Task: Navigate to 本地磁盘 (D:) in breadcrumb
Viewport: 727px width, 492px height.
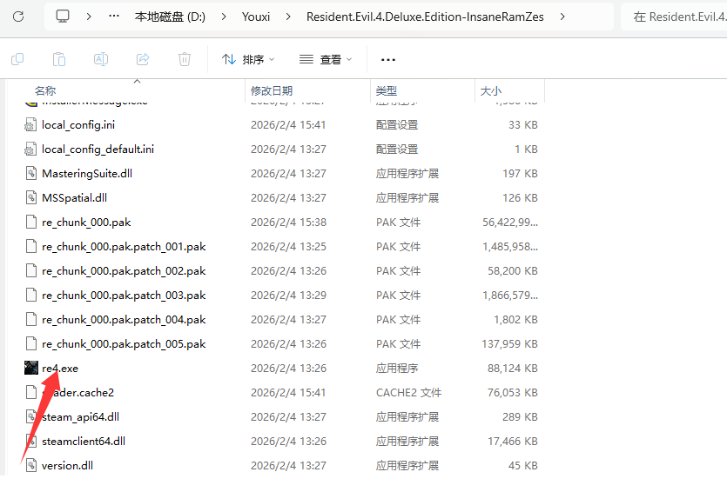Action: point(170,17)
